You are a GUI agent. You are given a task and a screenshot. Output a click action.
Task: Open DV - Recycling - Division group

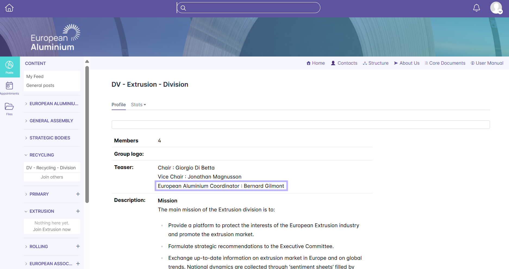click(x=51, y=168)
